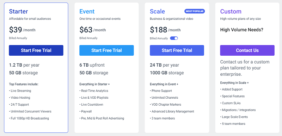Click the $63 /month price

(93, 30)
